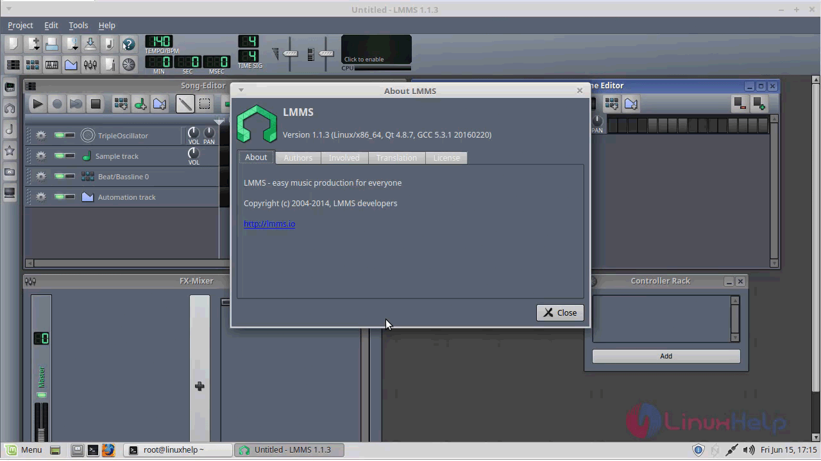The image size is (821, 461).
Task: Click TripleOscillator PAN knob
Action: tap(209, 133)
